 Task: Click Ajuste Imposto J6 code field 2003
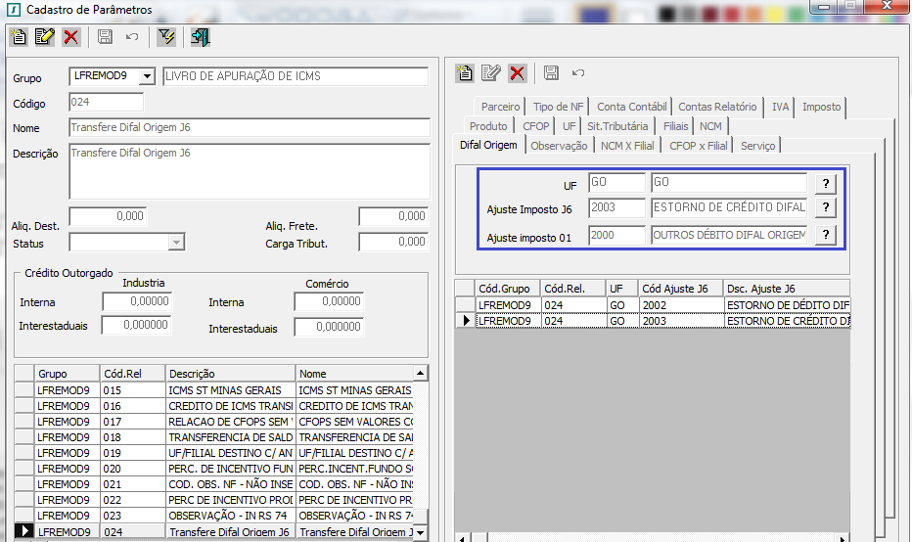(616, 207)
